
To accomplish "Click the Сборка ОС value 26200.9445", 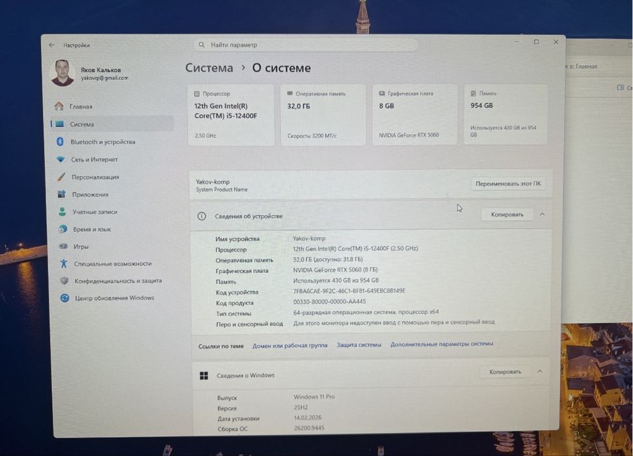I will (309, 428).
